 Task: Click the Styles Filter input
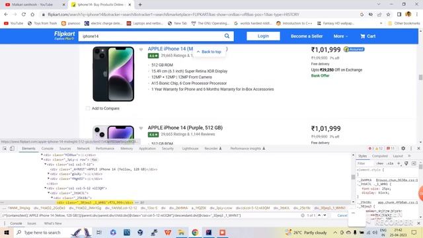coord(365,163)
